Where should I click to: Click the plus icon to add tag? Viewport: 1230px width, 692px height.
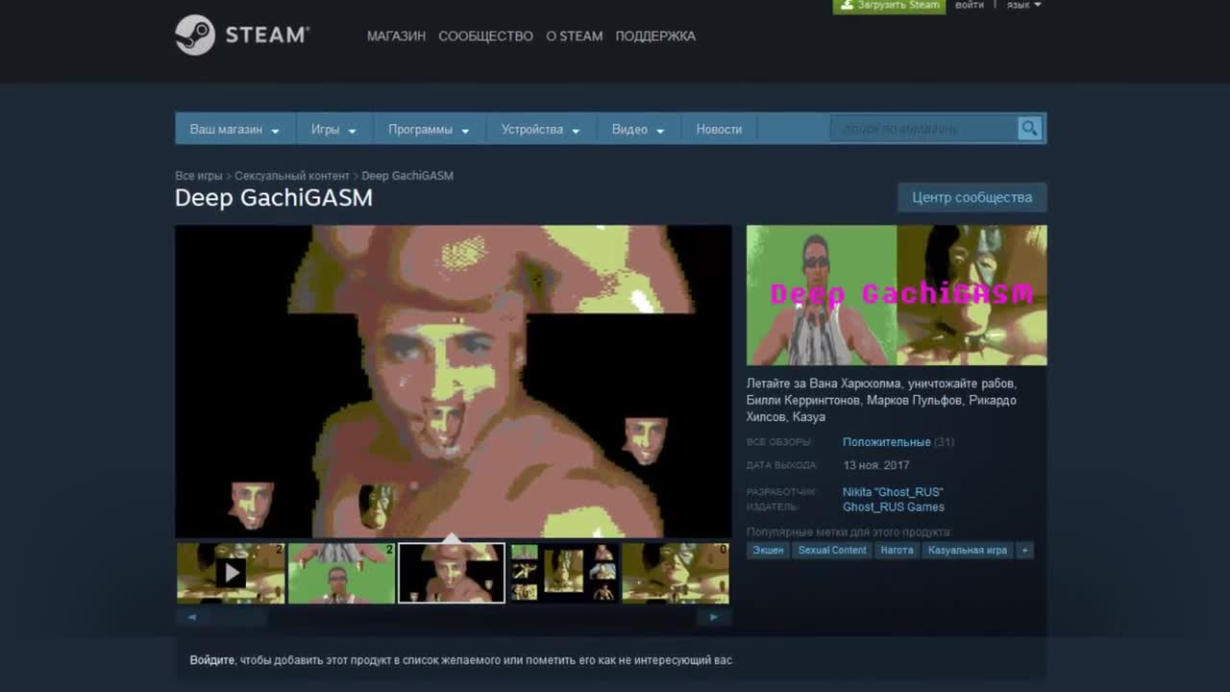point(1025,551)
